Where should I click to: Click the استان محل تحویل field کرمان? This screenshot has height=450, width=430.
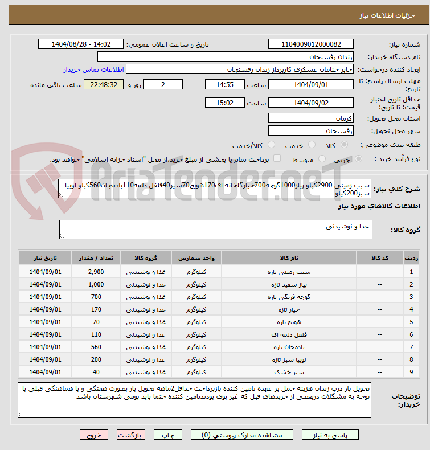(310, 118)
